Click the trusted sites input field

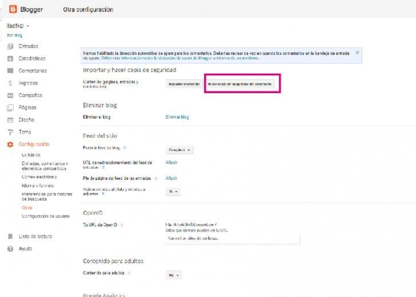tap(233, 238)
